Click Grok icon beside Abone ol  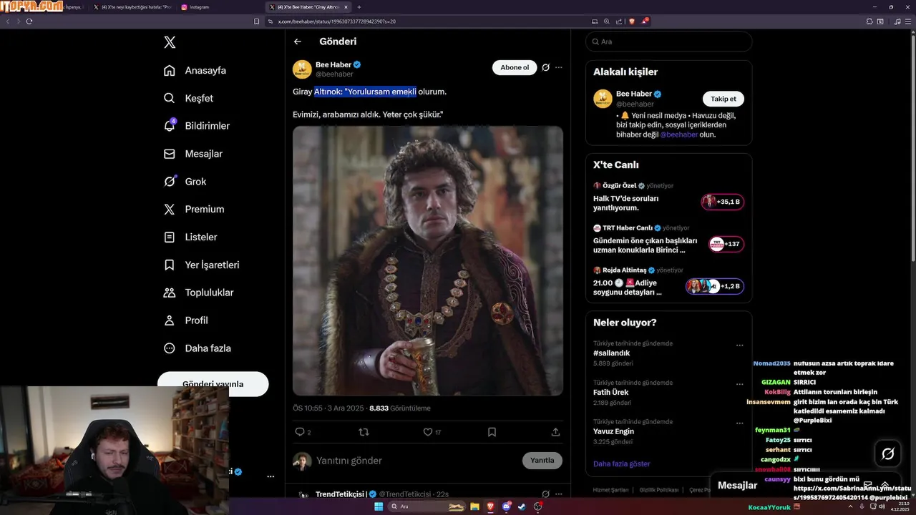pos(545,67)
